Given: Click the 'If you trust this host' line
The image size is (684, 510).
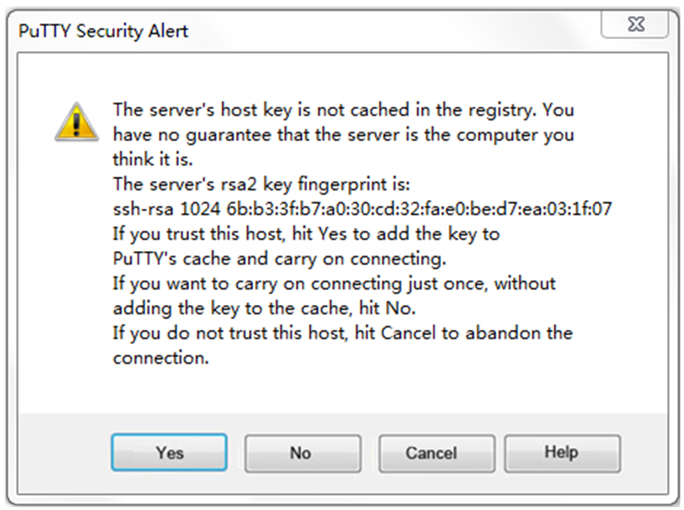Looking at the screenshot, I should pos(306,234).
